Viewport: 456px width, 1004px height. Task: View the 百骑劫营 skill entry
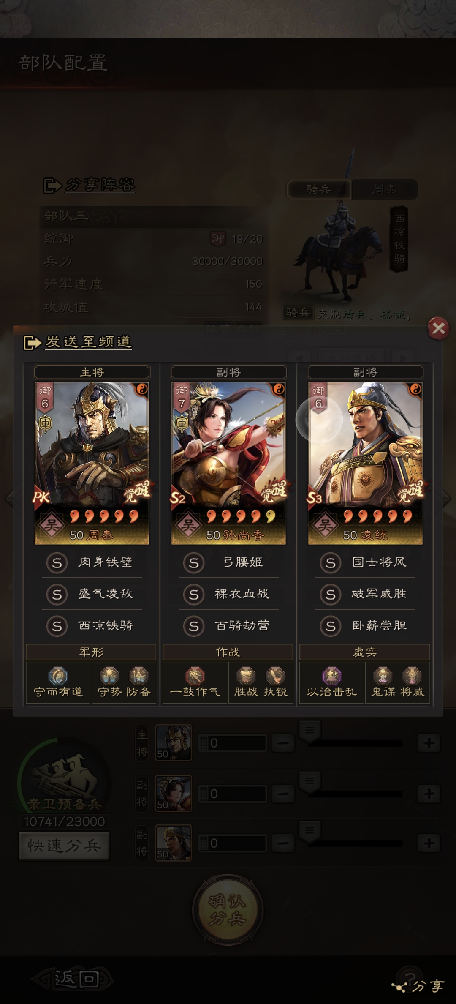click(228, 626)
